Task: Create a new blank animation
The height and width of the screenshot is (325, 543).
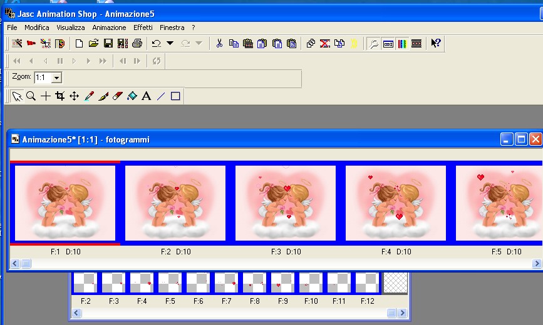Action: tap(80, 43)
